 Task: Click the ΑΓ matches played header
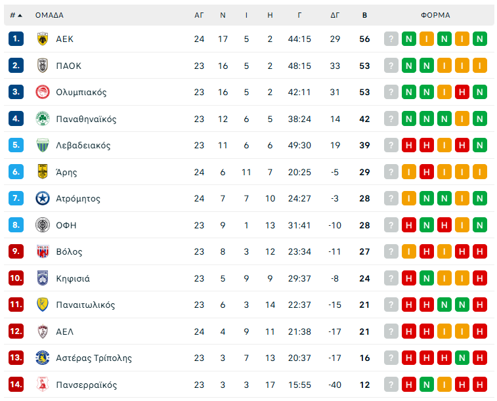[200, 15]
